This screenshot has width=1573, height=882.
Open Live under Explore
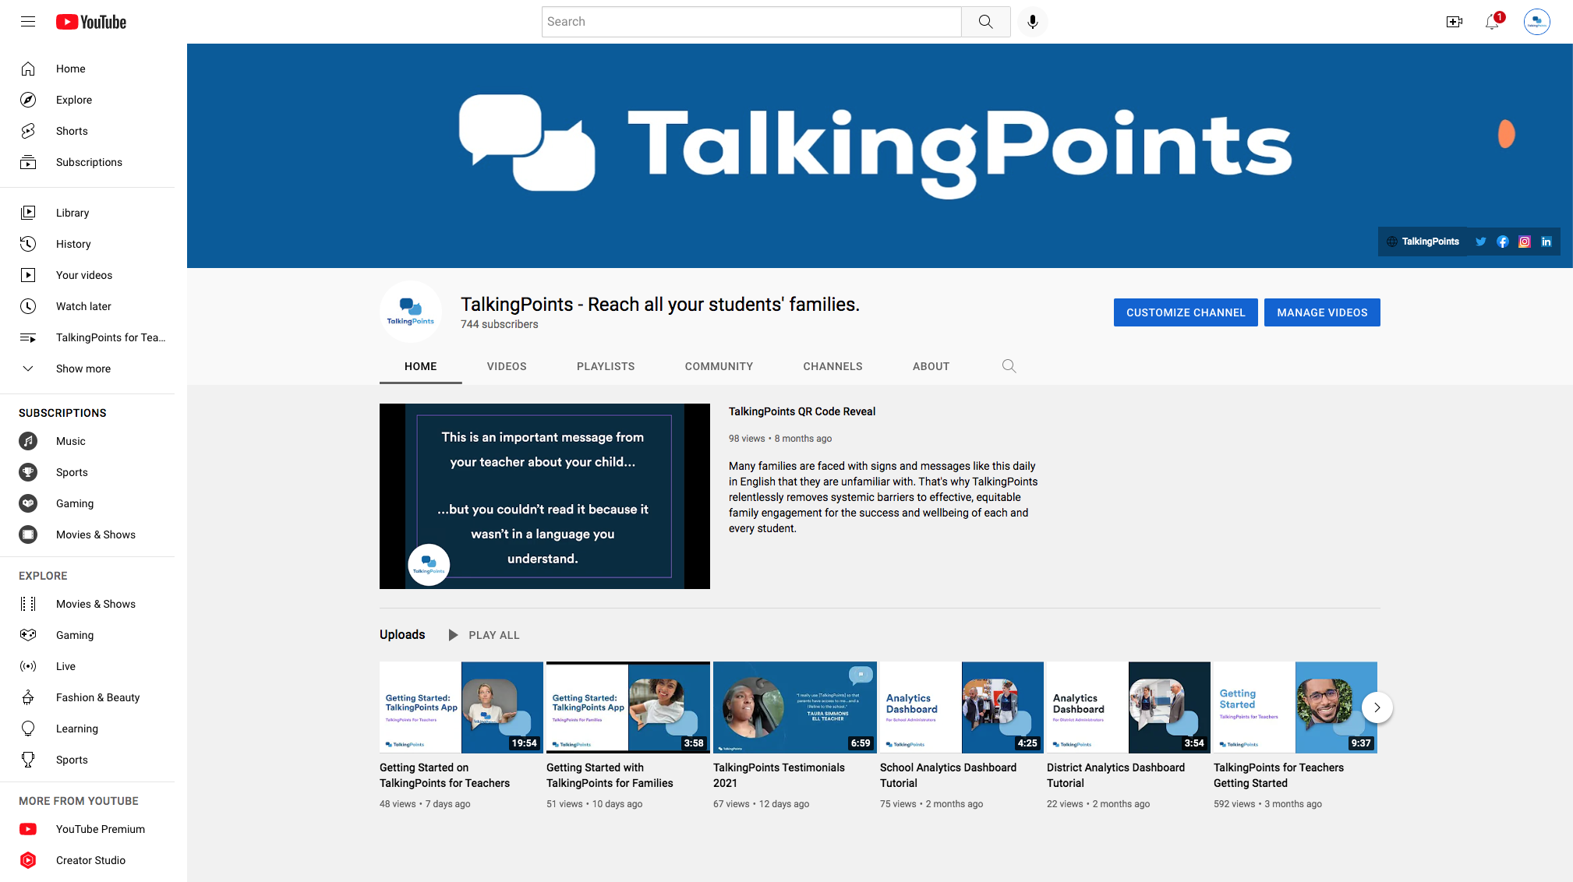tap(87, 666)
